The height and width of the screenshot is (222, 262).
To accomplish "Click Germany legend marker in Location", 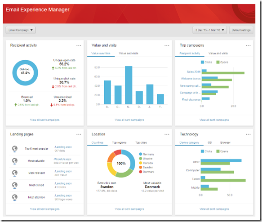I will 141,154.
